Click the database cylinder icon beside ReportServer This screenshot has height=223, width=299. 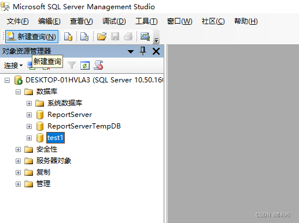pos(40,115)
